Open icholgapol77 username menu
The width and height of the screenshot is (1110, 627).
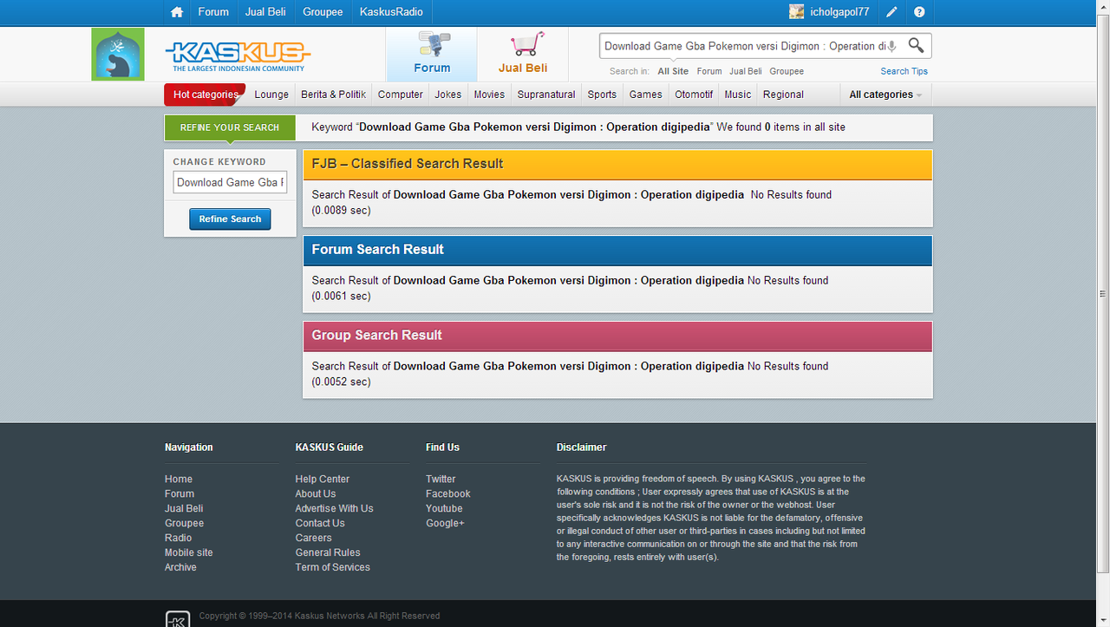pos(839,12)
